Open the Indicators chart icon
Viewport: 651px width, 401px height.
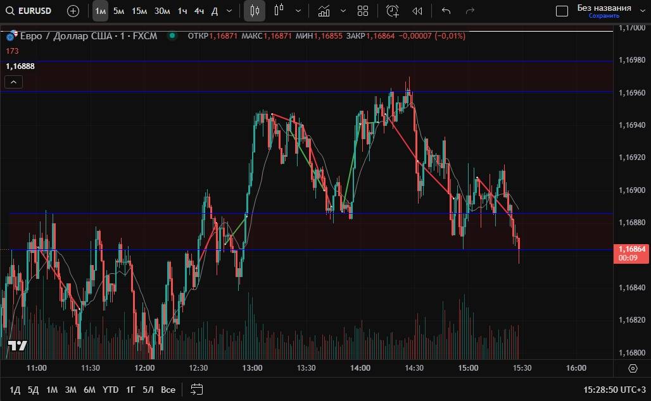pyautogui.click(x=324, y=11)
